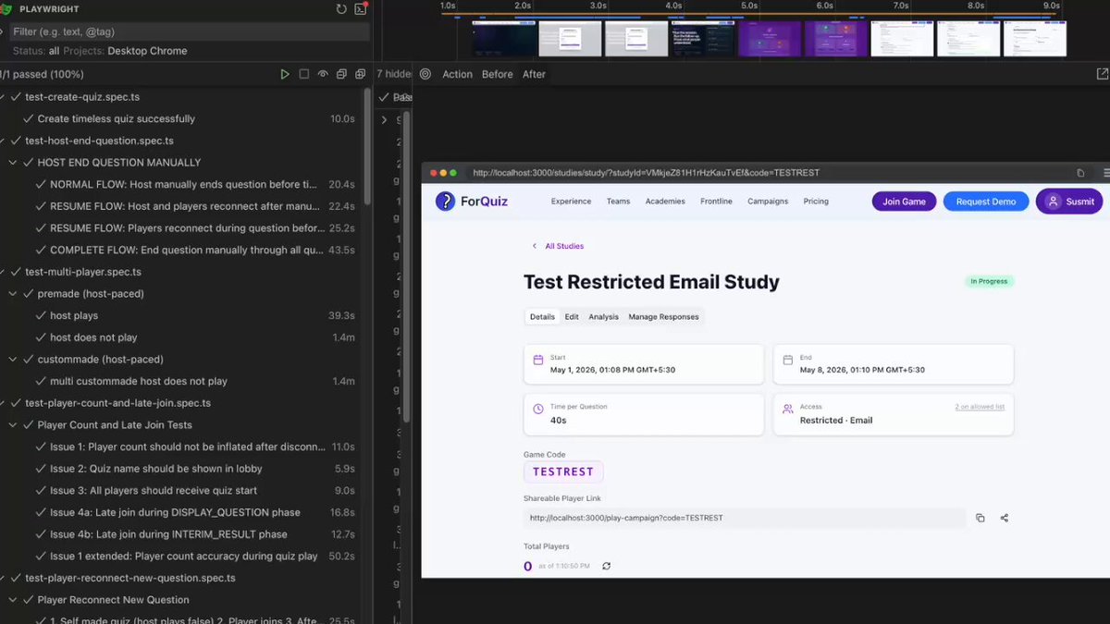This screenshot has height=624, width=1110.
Task: Refresh the total players count
Action: point(607,566)
